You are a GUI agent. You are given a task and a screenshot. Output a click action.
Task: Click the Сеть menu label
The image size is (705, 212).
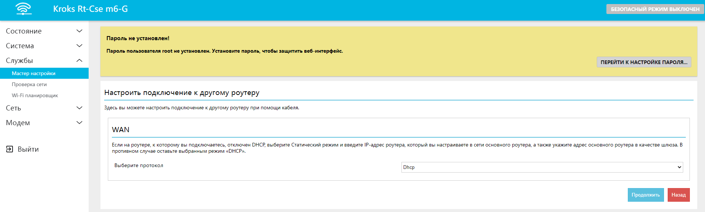point(13,108)
